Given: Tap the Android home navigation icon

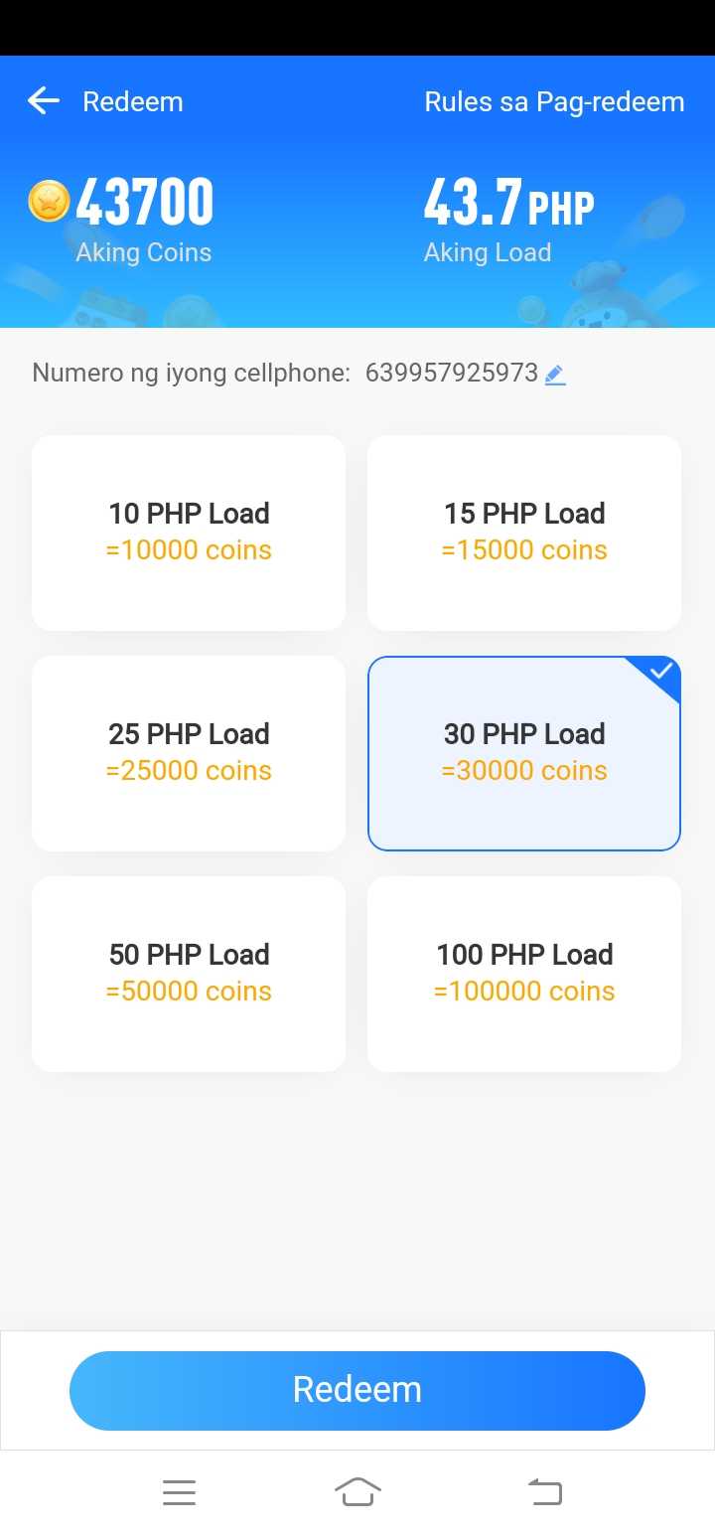Looking at the screenshot, I should (x=357, y=1491).
